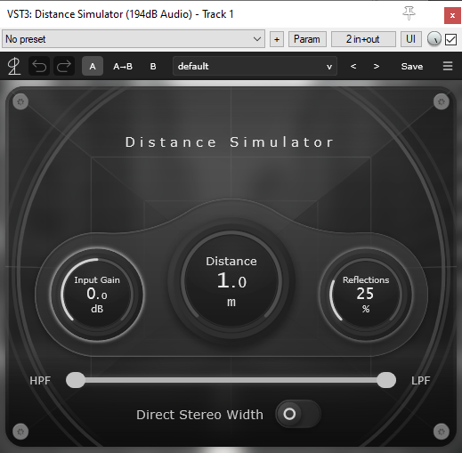Click the bottom-right corner screw icon
The image size is (462, 453).
442,432
